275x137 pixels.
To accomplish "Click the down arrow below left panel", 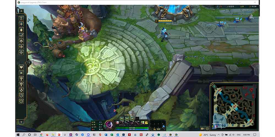I will [21, 122].
